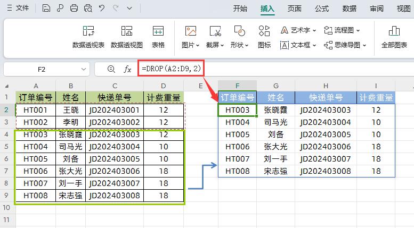Click the Print icon in quick access toolbar
The height and width of the screenshot is (228, 414).
point(74,8)
